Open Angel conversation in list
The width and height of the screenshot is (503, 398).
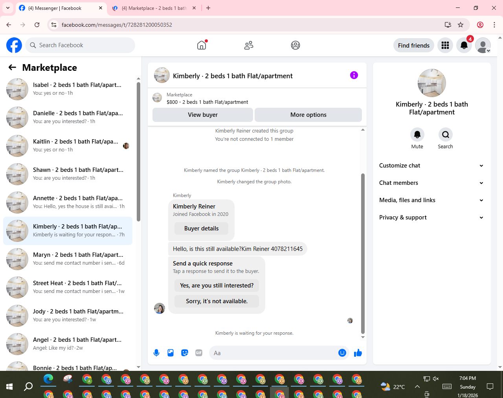[68, 344]
